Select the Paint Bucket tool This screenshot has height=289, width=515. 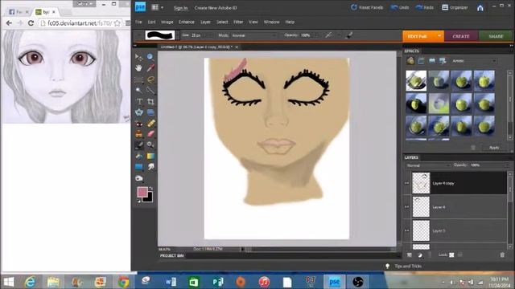138,157
